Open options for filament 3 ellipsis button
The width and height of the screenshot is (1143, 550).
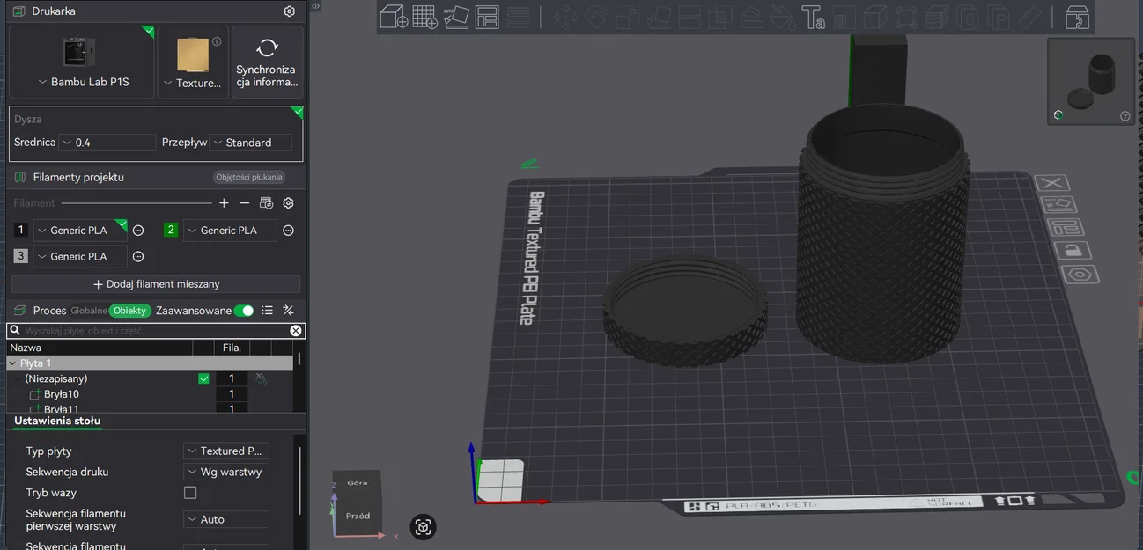(138, 257)
